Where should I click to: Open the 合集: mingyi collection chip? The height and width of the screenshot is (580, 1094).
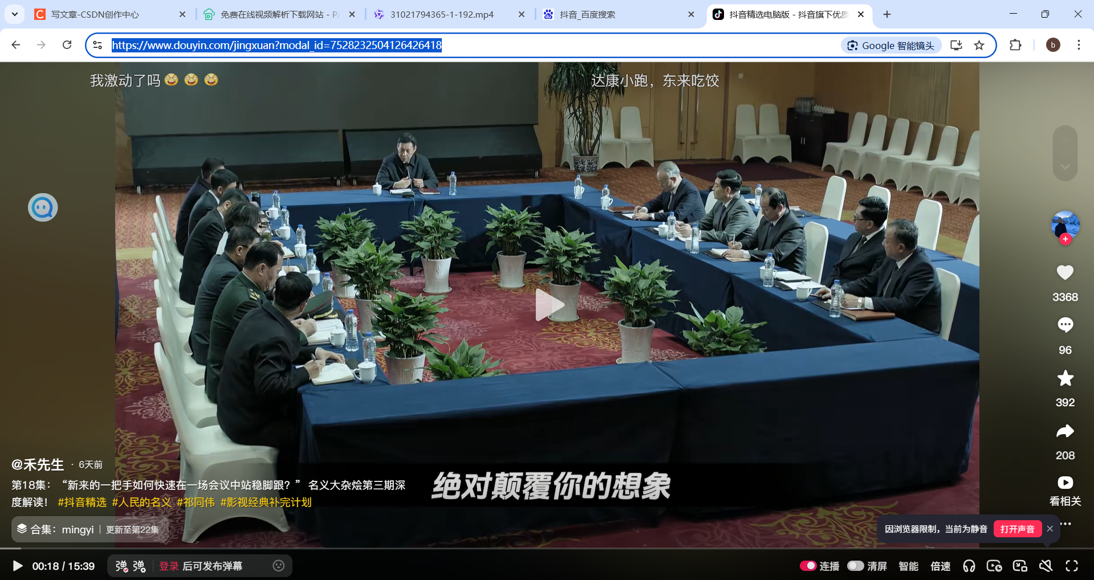click(90, 529)
